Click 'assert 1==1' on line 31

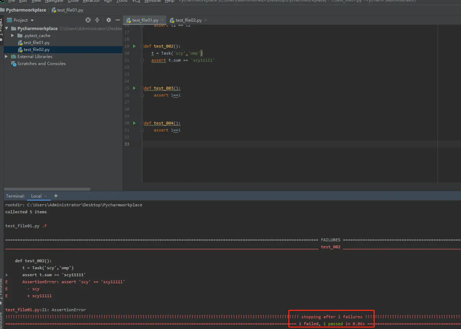pos(167,130)
